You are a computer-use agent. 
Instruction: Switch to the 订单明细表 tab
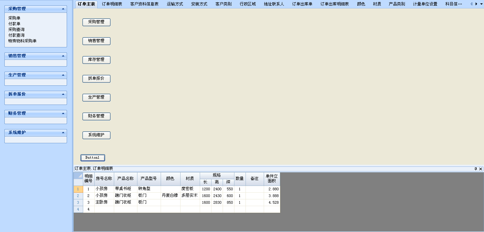tap(112, 4)
